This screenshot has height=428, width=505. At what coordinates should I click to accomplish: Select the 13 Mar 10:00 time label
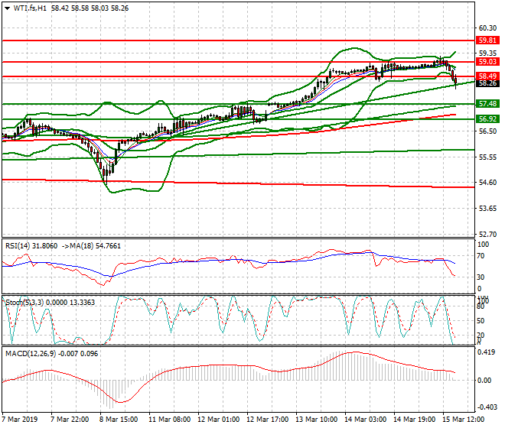(x=316, y=420)
